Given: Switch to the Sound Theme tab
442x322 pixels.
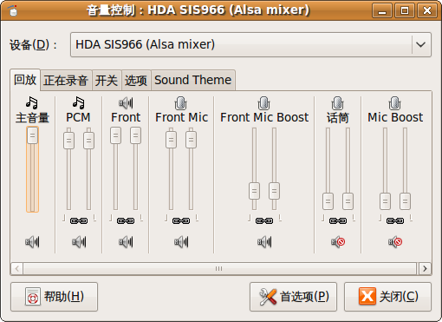Looking at the screenshot, I should [x=193, y=80].
